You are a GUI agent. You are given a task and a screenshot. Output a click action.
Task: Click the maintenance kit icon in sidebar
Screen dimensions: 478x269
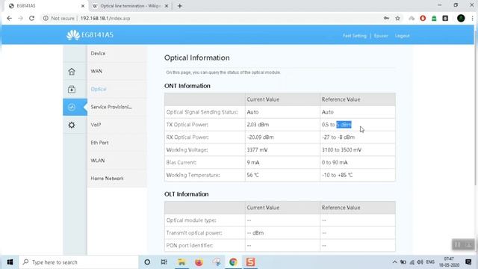tap(72, 90)
